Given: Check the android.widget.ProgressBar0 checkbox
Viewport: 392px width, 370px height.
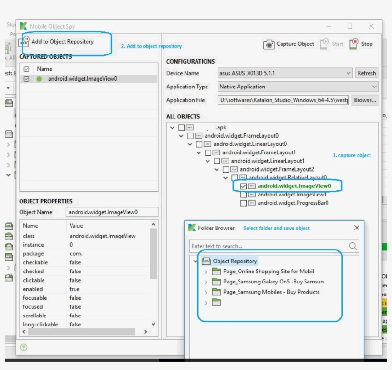Looking at the screenshot, I should (244, 203).
